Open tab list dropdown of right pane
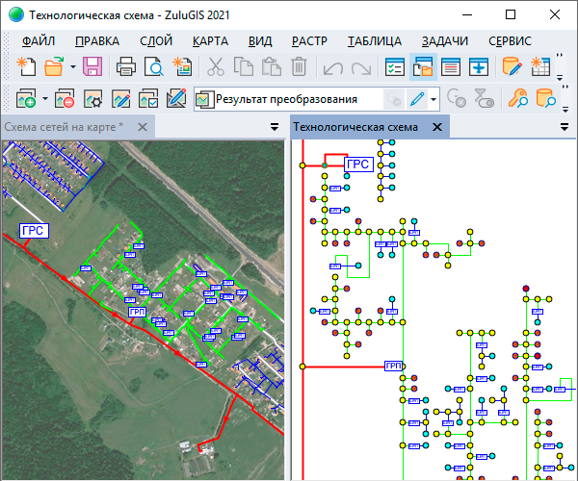578x481 pixels. coord(565,127)
